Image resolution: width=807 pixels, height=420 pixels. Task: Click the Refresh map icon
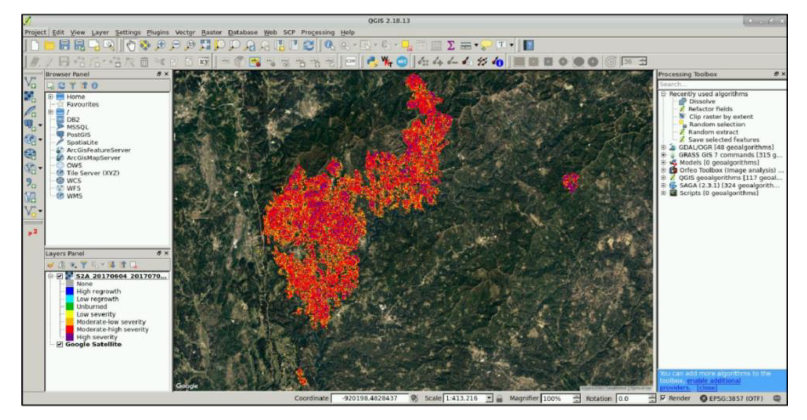pos(308,46)
